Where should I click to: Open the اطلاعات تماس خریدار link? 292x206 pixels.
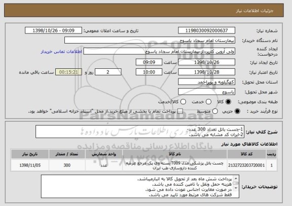(61, 52)
